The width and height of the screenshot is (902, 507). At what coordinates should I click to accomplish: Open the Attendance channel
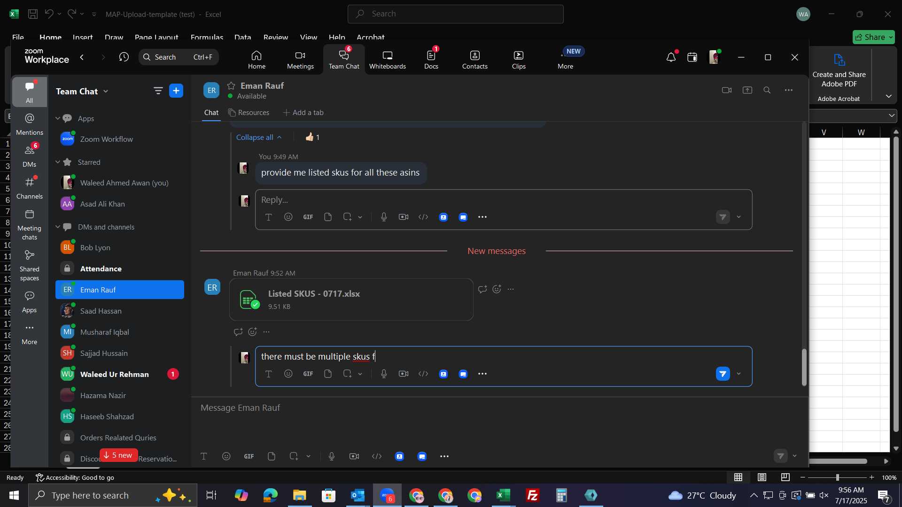(120, 269)
